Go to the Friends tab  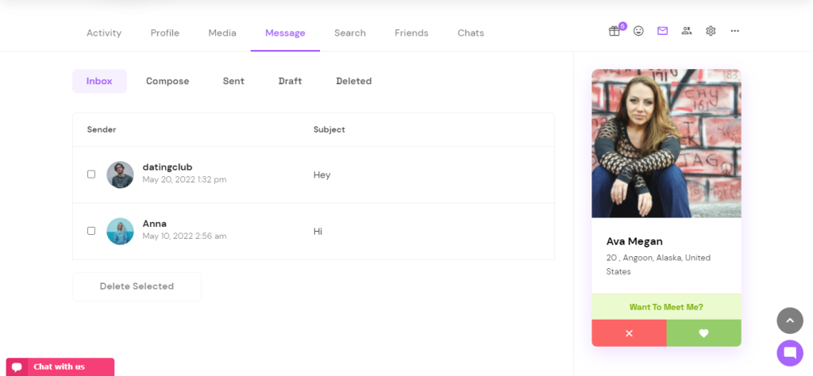click(411, 33)
